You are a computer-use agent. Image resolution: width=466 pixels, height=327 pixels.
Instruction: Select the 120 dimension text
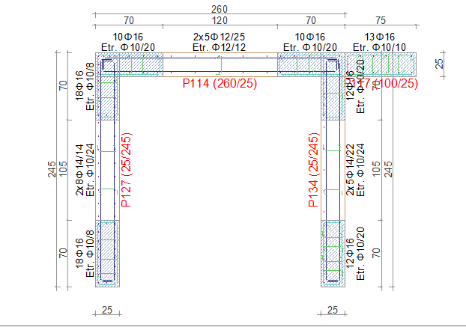pos(220,21)
